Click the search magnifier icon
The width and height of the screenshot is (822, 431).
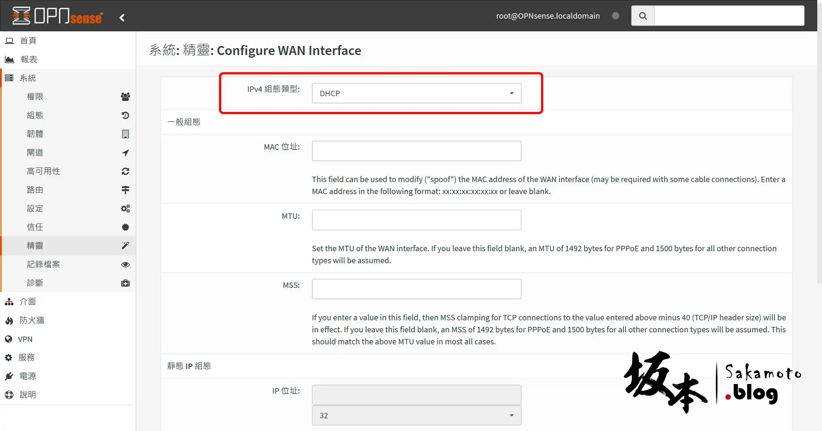tap(643, 16)
